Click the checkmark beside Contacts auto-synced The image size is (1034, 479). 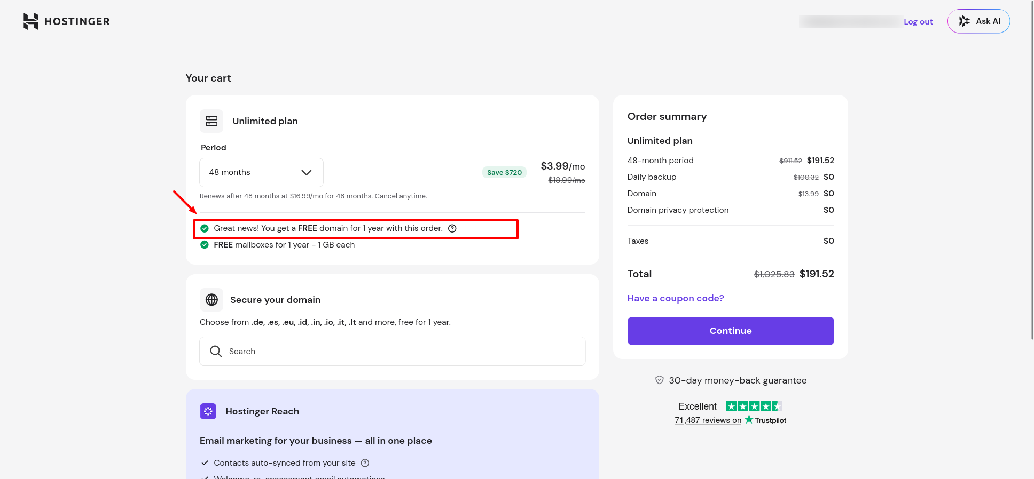pyautogui.click(x=205, y=463)
